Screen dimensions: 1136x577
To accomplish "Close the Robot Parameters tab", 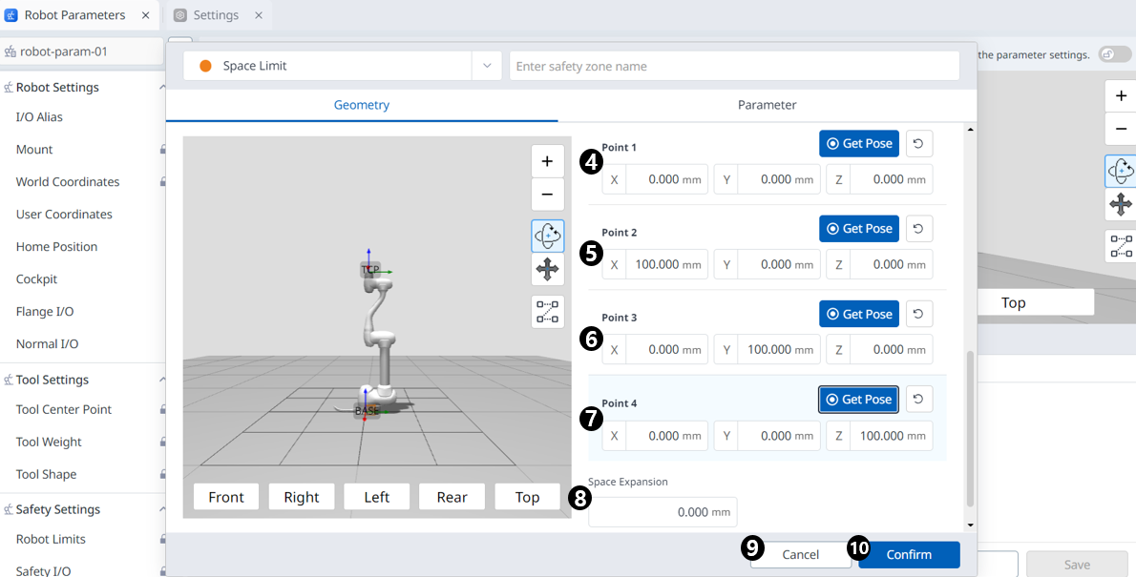I will pyautogui.click(x=145, y=15).
